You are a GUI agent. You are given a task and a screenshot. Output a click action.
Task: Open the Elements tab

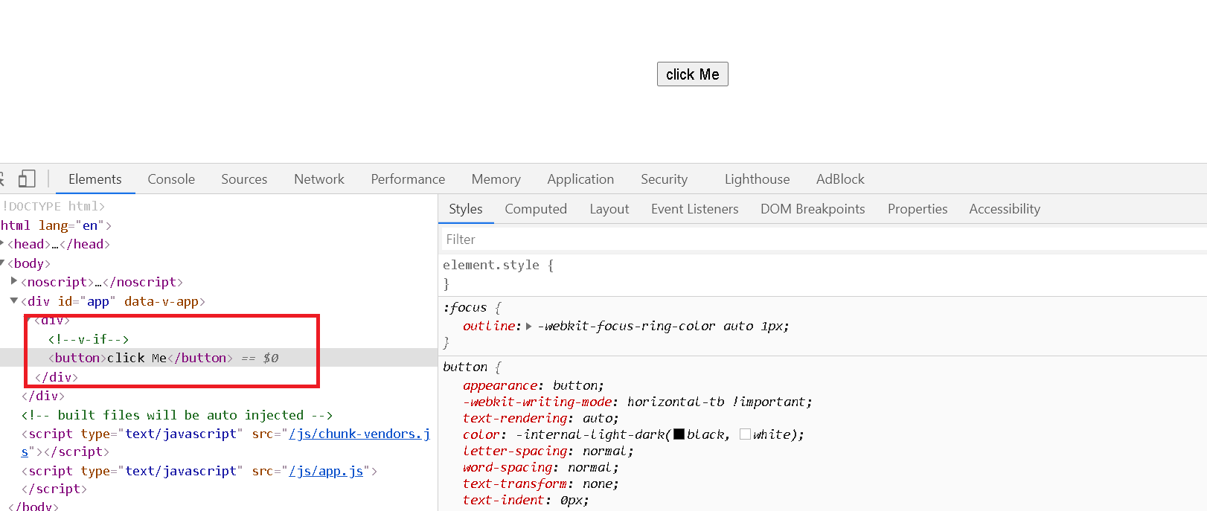click(x=95, y=179)
